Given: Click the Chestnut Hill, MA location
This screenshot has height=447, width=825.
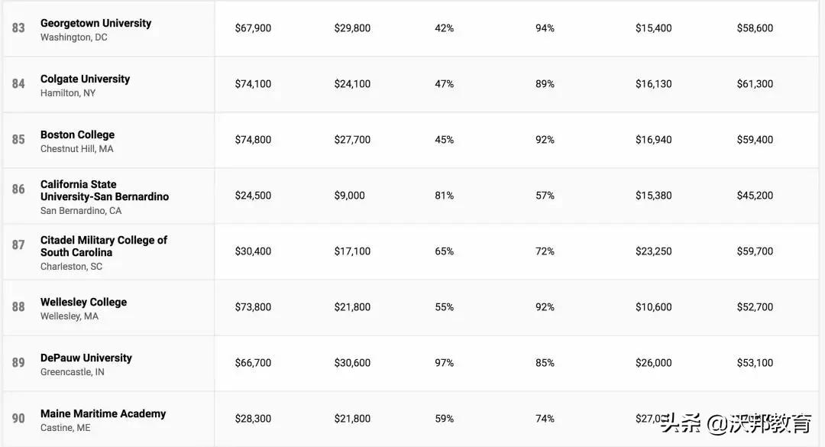Looking at the screenshot, I should click(x=76, y=149).
